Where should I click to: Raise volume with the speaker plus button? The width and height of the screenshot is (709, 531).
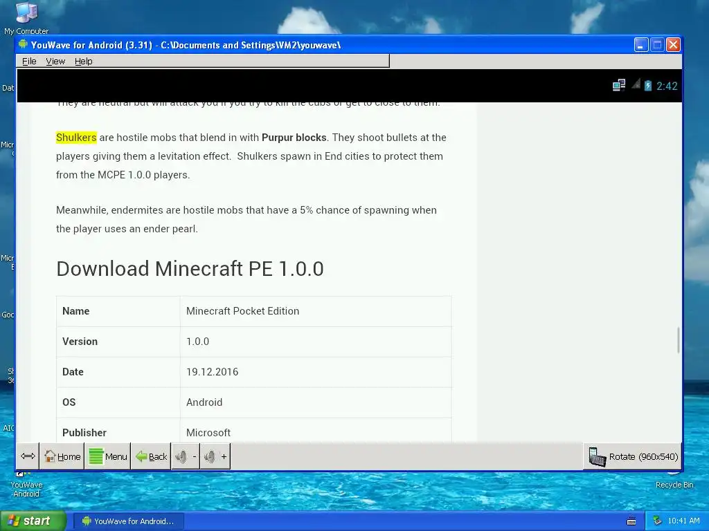click(215, 456)
